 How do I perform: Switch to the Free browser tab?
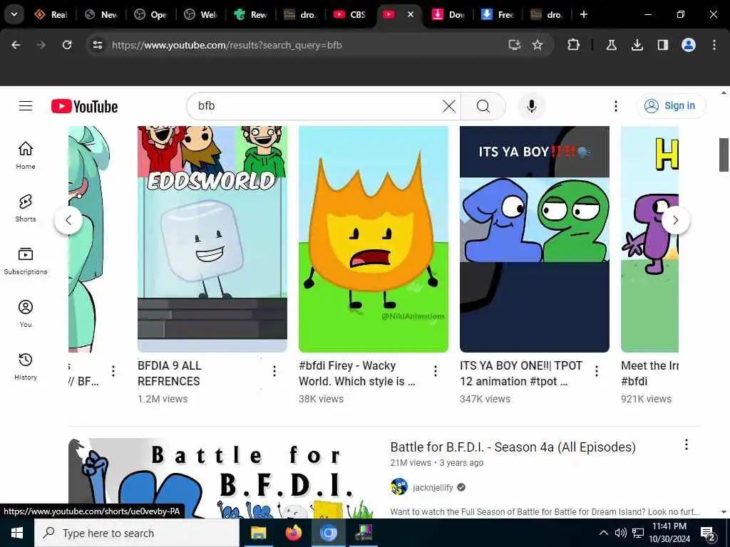pos(498,14)
